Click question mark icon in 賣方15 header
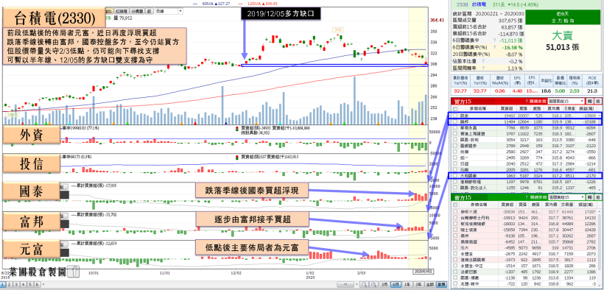This screenshot has height=290, width=604. pos(527,197)
